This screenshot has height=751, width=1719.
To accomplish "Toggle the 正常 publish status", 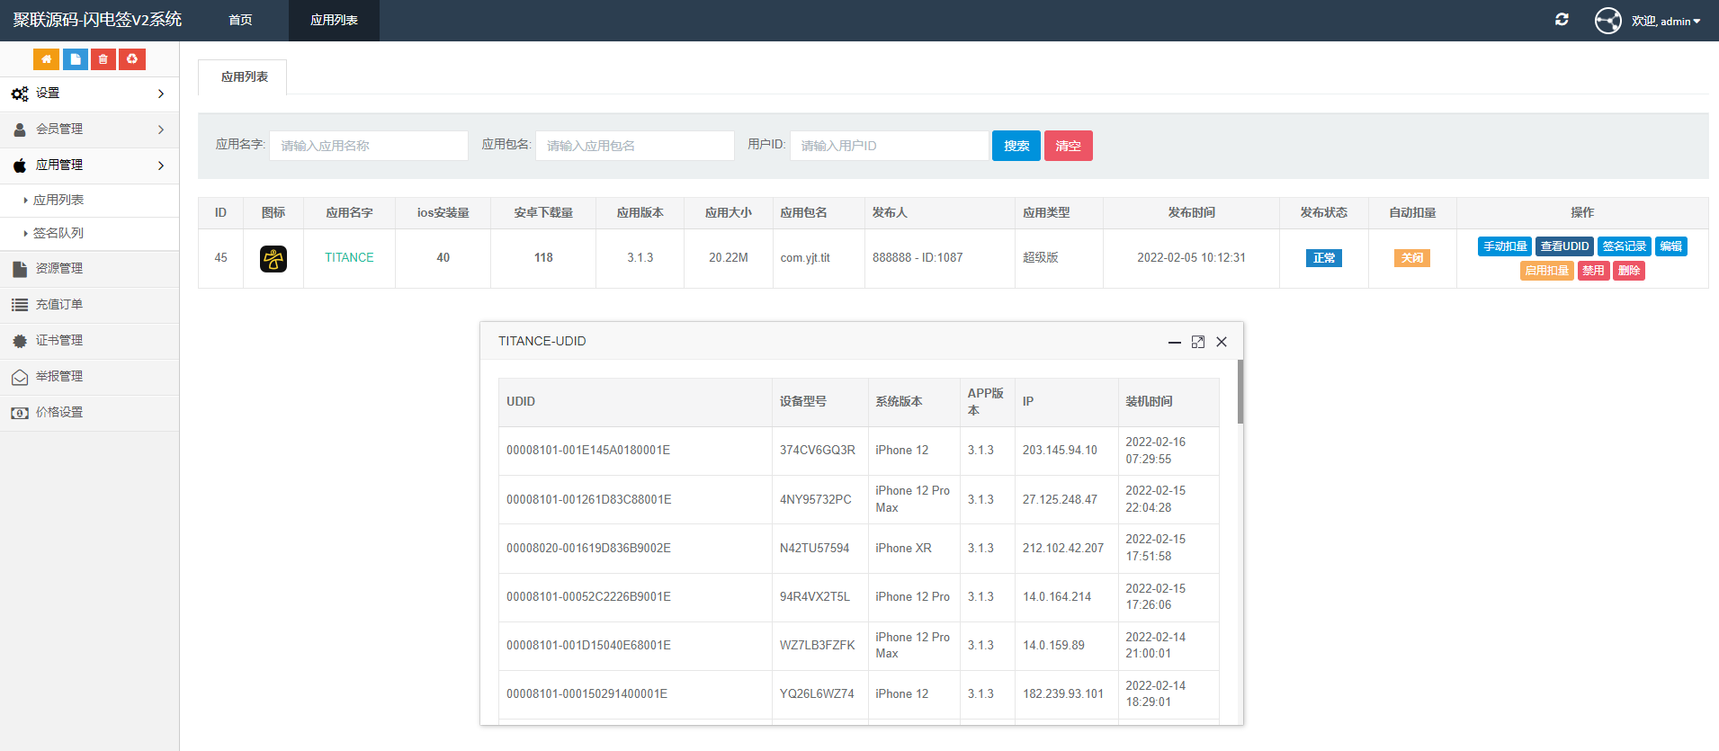I will [1324, 258].
